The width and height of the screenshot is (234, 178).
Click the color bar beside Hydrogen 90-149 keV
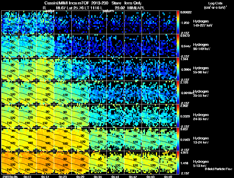pyautogui.click(x=178, y=46)
